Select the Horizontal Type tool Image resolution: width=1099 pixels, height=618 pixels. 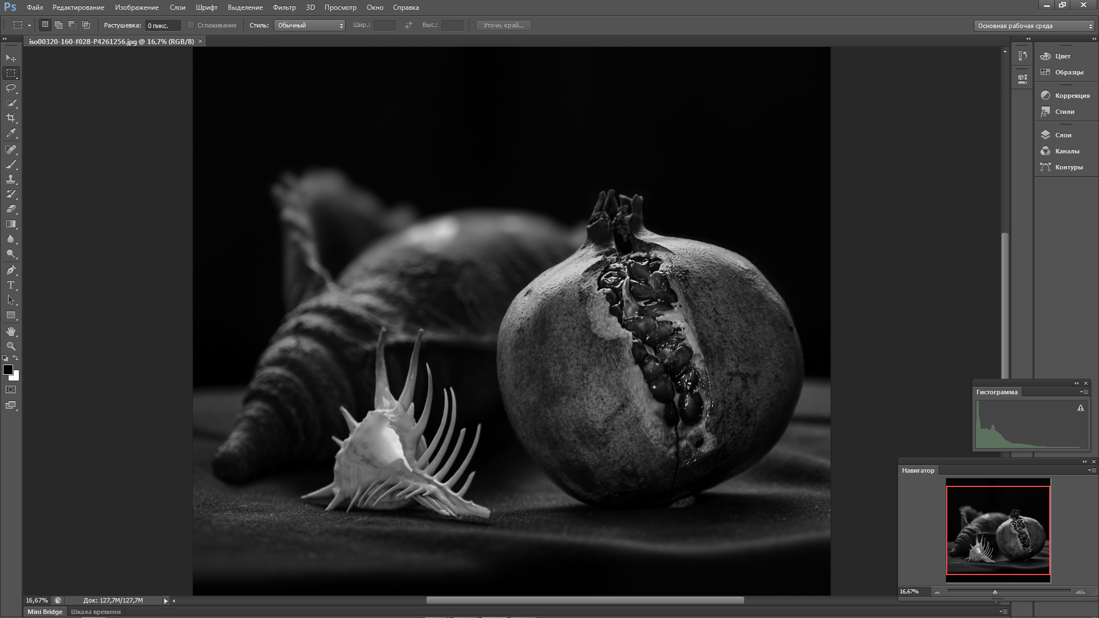pos(11,284)
